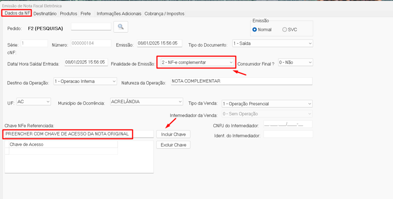Open the Cobrança / Impostos tab

(x=164, y=13)
